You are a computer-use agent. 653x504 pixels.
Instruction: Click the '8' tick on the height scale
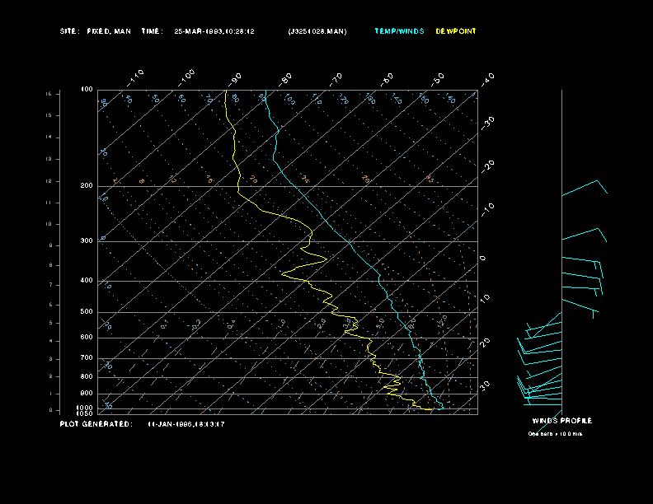pyautogui.click(x=50, y=265)
